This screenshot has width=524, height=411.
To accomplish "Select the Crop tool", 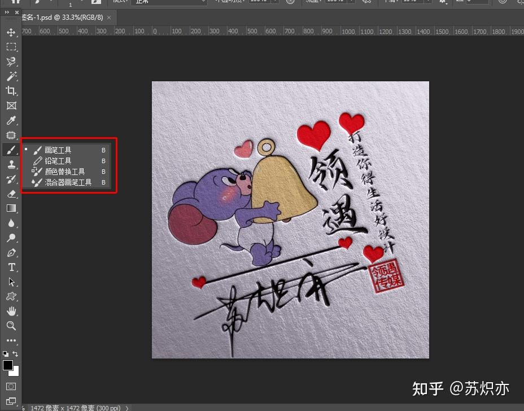I will pos(11,91).
